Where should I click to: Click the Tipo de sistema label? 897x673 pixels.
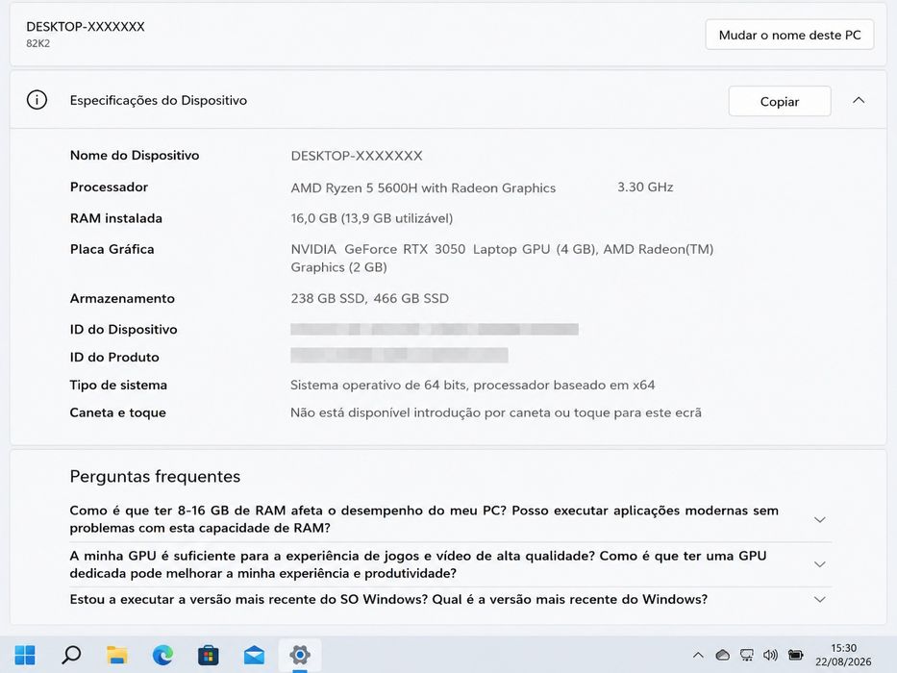pos(118,386)
